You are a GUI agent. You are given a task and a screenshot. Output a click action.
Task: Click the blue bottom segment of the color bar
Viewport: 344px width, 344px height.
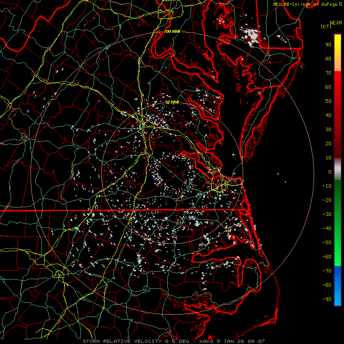pyautogui.click(x=338, y=286)
